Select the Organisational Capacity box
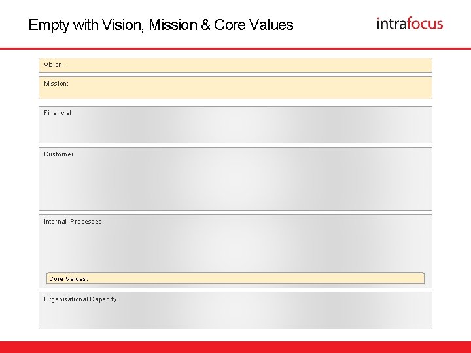The width and height of the screenshot is (471, 353). point(235,311)
